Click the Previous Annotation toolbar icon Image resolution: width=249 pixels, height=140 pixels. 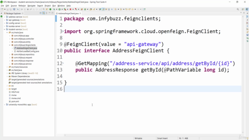click(x=121, y=9)
